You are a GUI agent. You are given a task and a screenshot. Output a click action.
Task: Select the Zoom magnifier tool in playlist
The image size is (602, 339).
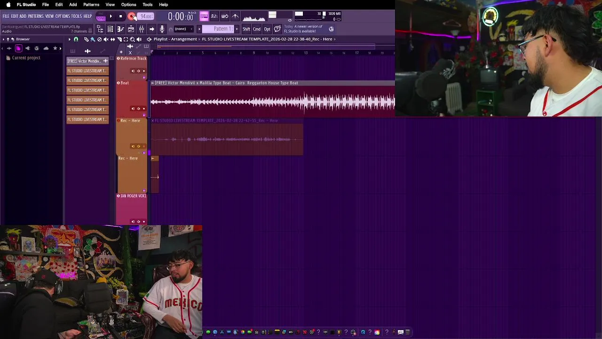click(x=132, y=39)
